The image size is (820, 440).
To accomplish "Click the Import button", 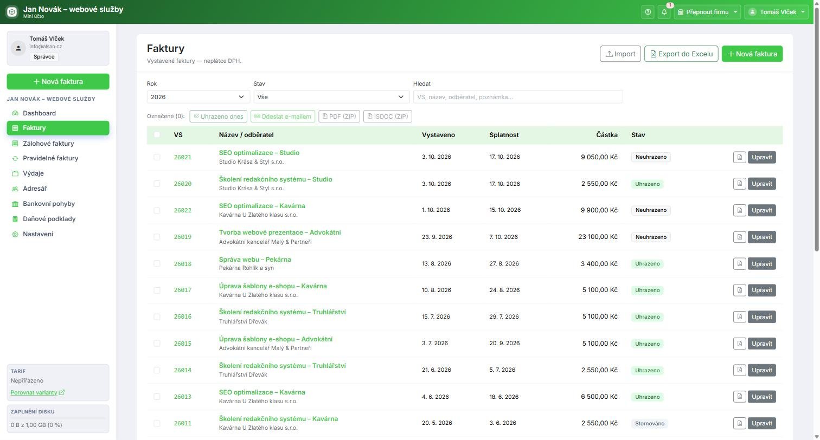I will 620,54.
